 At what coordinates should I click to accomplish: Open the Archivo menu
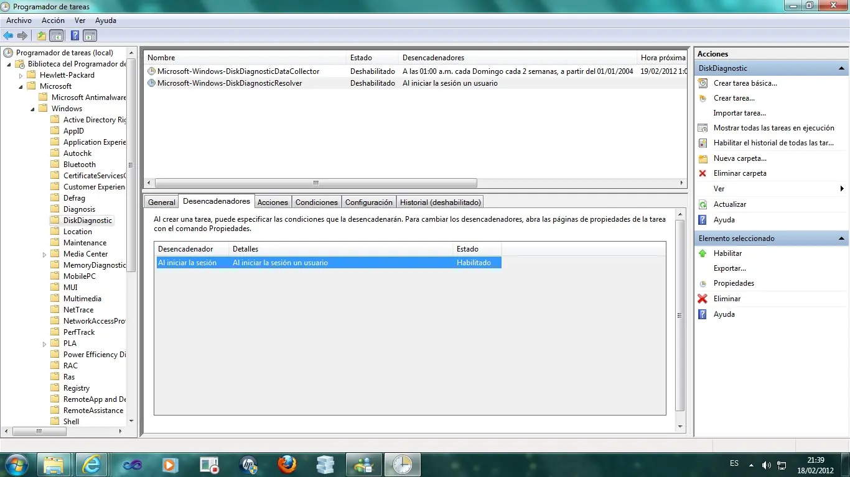19,20
